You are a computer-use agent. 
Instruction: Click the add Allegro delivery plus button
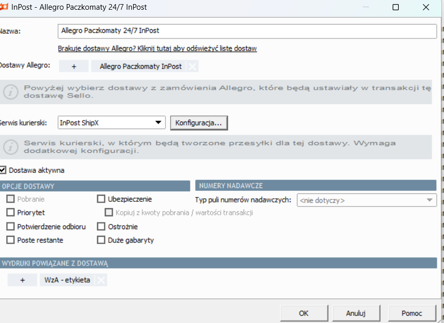[73, 67]
